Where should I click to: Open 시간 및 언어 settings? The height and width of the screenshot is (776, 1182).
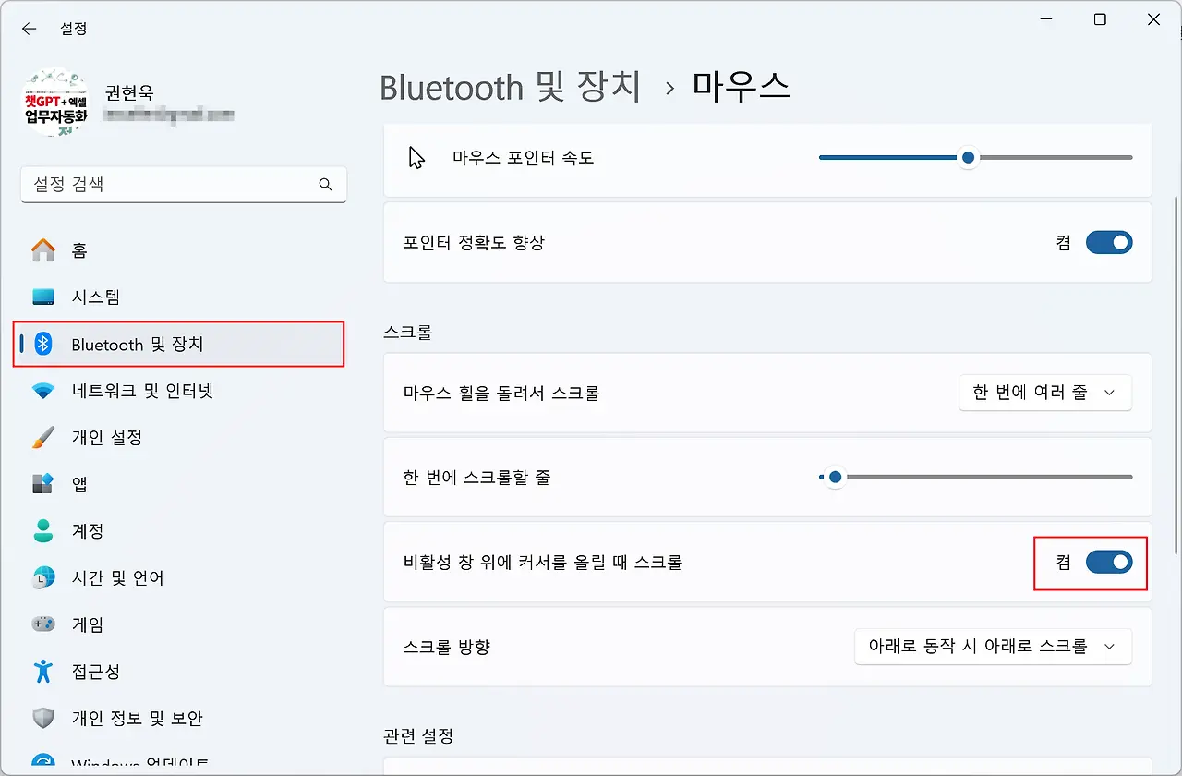coord(43,577)
